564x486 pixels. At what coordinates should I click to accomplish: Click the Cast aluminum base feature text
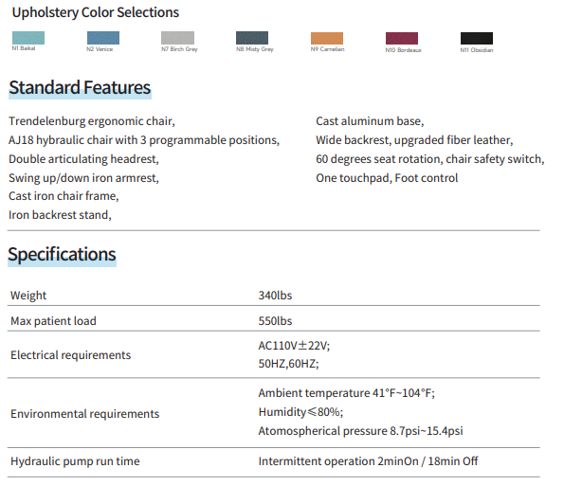click(x=370, y=121)
